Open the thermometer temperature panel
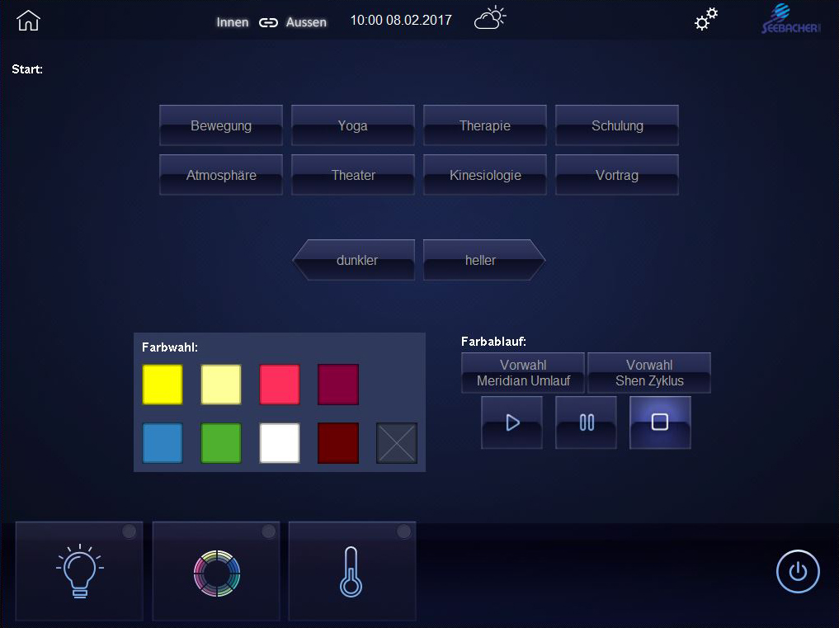The image size is (839, 628). pos(351,571)
